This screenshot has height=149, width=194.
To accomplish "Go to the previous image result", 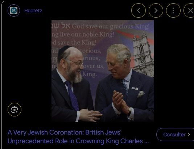I will pos(139,10).
